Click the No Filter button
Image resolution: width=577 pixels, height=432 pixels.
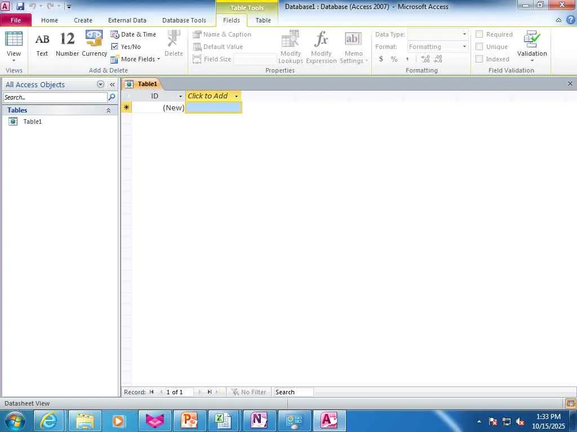(x=248, y=392)
